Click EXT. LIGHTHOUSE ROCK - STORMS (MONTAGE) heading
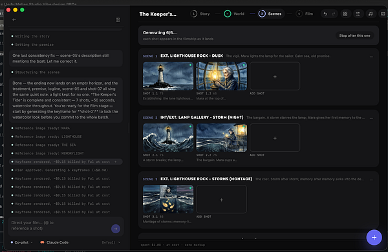The image size is (388, 252). pyautogui.click(x=206, y=179)
